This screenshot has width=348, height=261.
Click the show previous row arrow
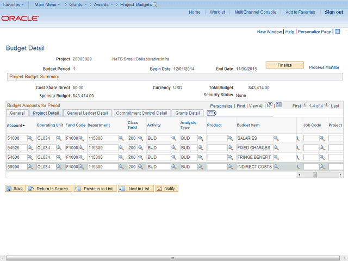(304, 105)
